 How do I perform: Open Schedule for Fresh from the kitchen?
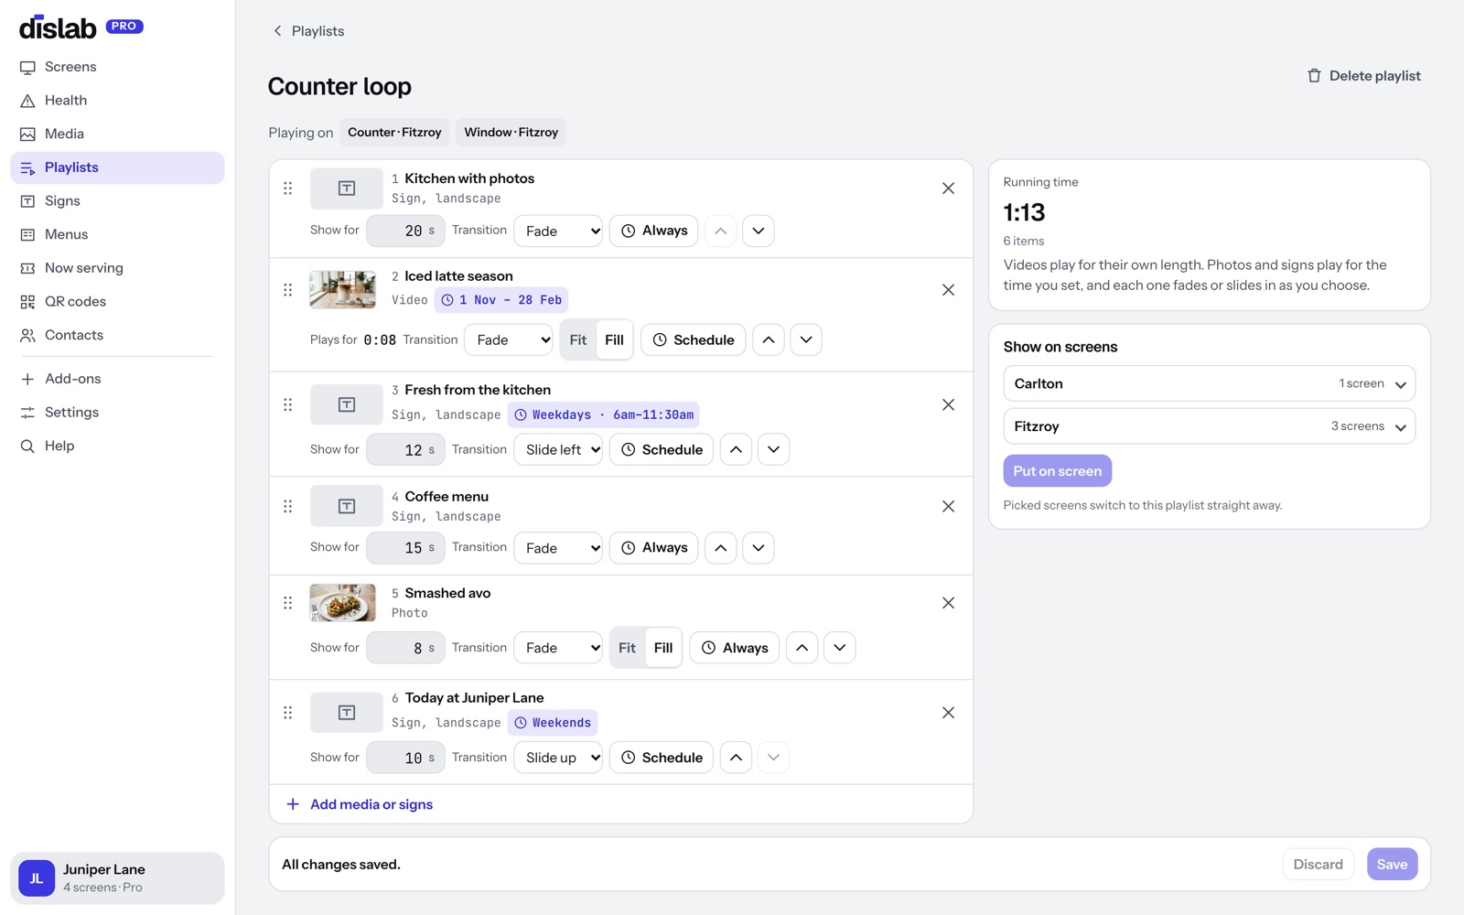[x=662, y=449]
